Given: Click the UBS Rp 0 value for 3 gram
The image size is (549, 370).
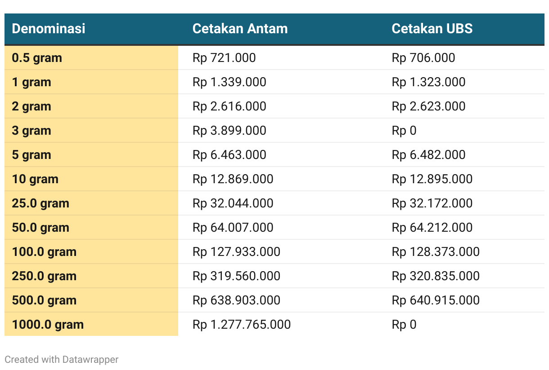Looking at the screenshot, I should pos(404,131).
